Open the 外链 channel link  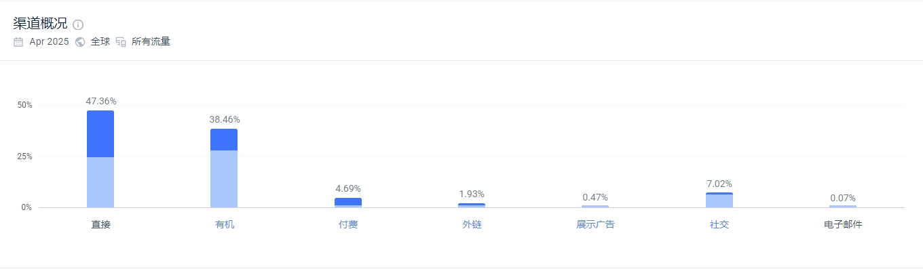tap(472, 224)
